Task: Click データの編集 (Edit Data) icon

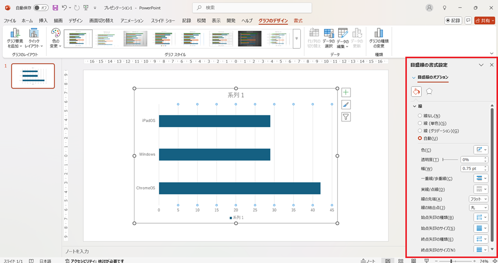Action: 343,38
